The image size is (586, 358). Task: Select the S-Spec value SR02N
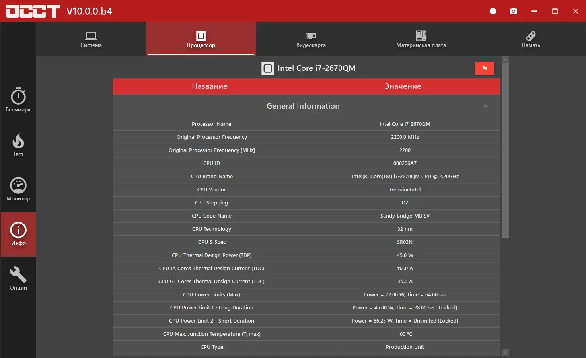tap(405, 242)
